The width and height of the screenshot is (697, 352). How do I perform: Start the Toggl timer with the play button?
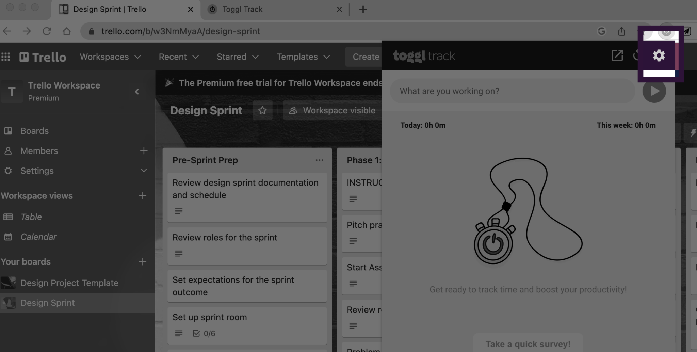point(654,91)
